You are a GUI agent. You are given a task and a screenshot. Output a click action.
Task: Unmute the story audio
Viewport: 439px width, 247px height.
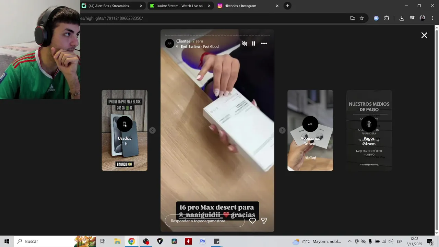click(x=245, y=44)
